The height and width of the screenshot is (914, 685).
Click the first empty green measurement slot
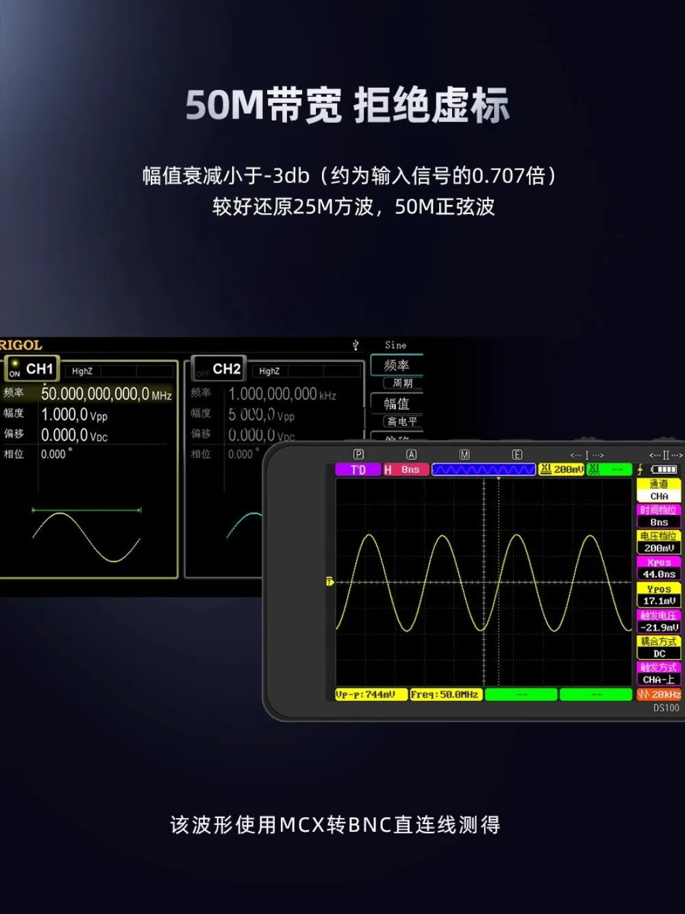tap(521, 695)
